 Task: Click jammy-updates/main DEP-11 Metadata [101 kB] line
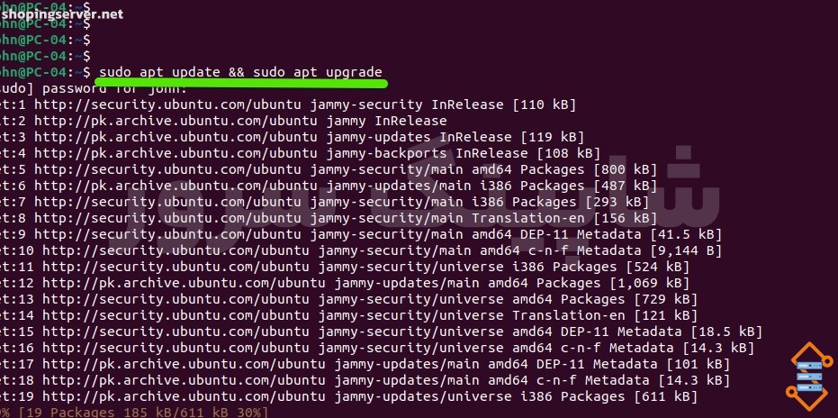[x=365, y=365]
